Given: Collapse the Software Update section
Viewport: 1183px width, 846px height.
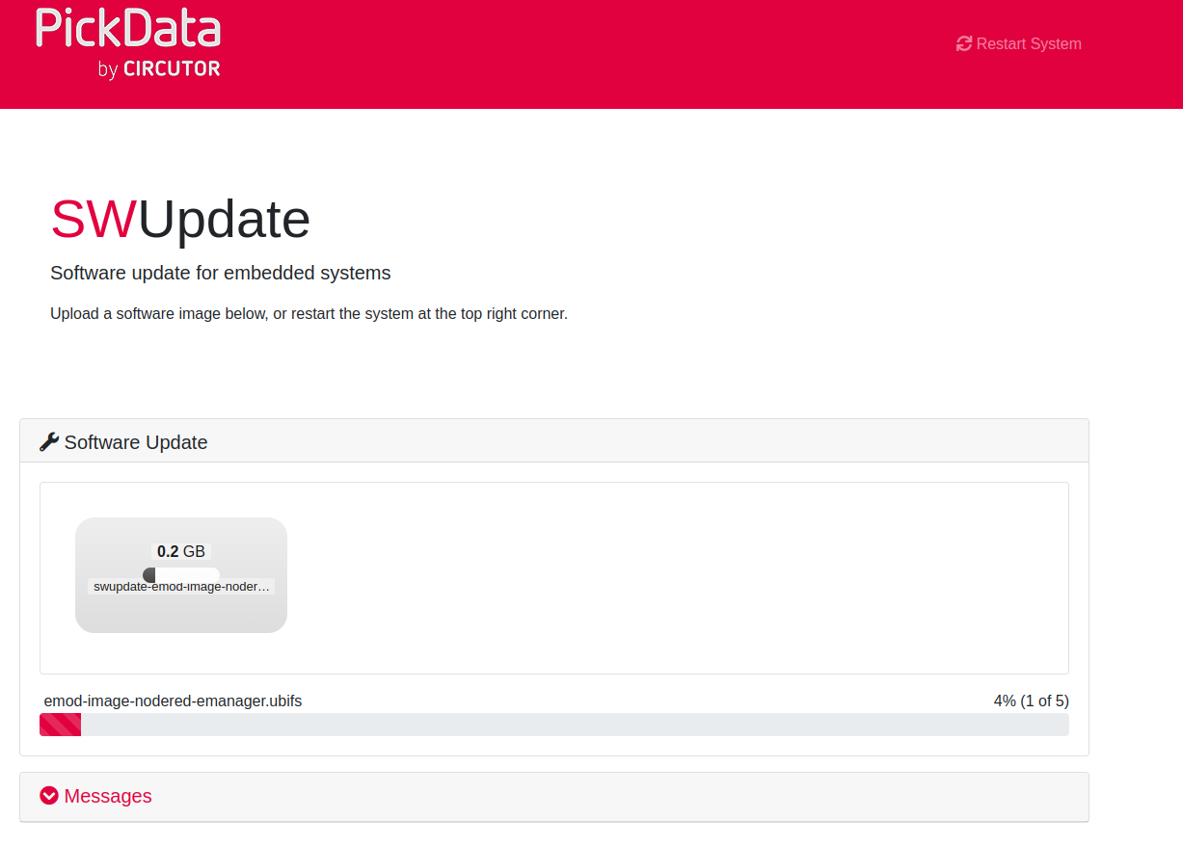Looking at the screenshot, I should (x=136, y=441).
